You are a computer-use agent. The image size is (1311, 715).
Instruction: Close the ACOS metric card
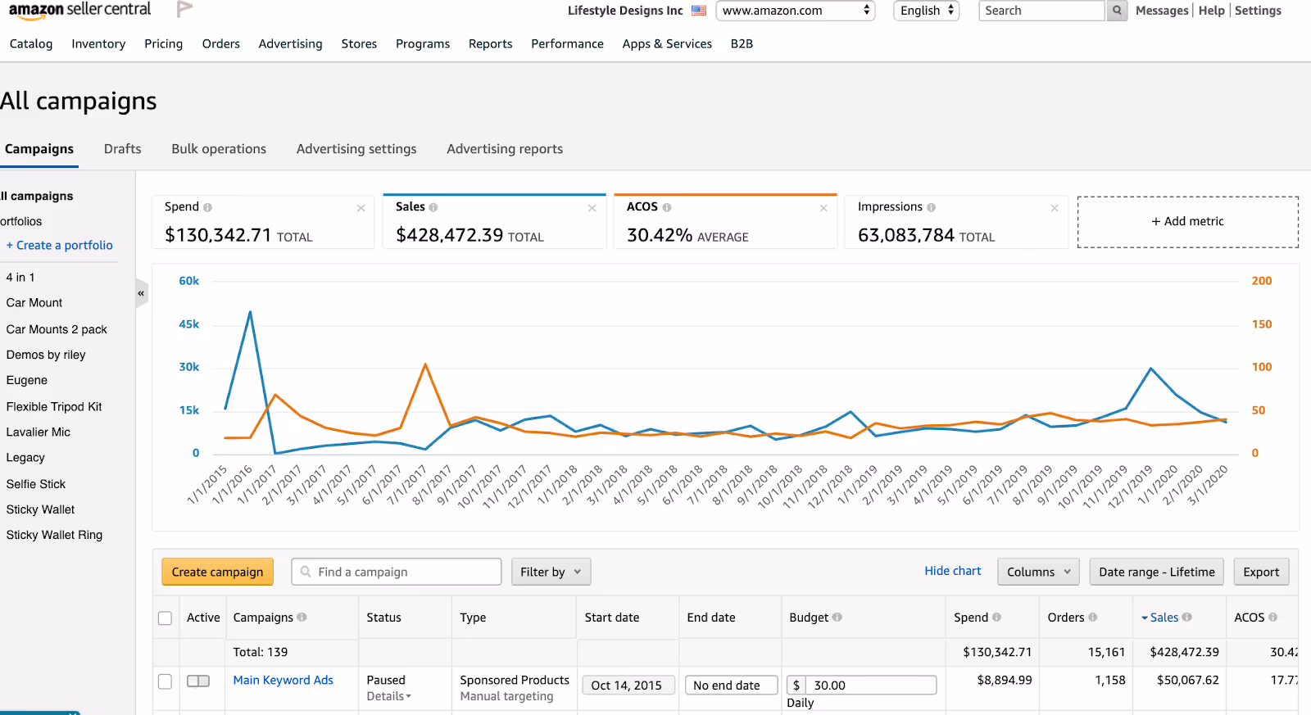click(x=823, y=208)
